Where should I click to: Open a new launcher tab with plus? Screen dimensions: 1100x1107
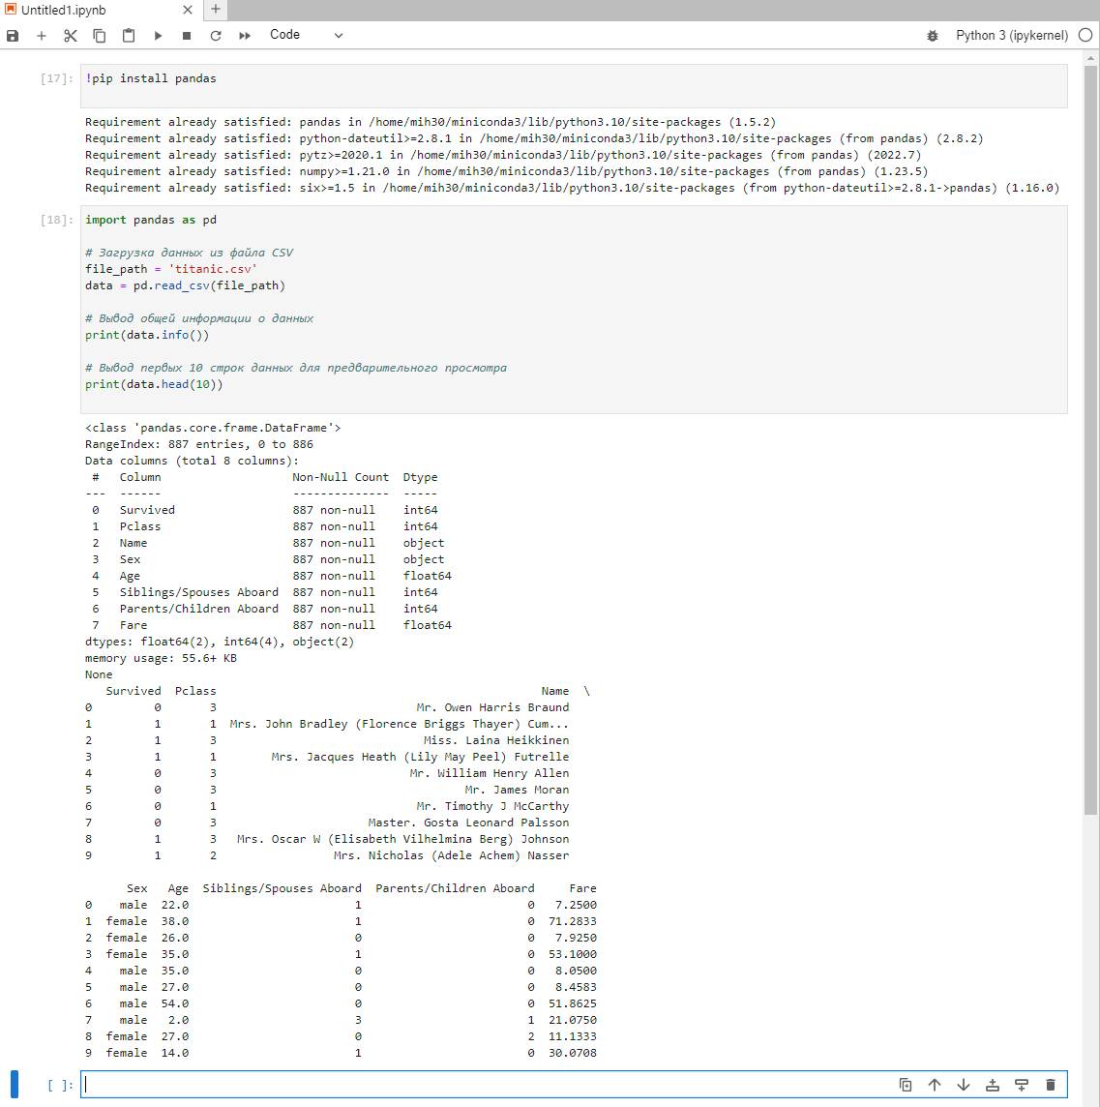(x=216, y=10)
